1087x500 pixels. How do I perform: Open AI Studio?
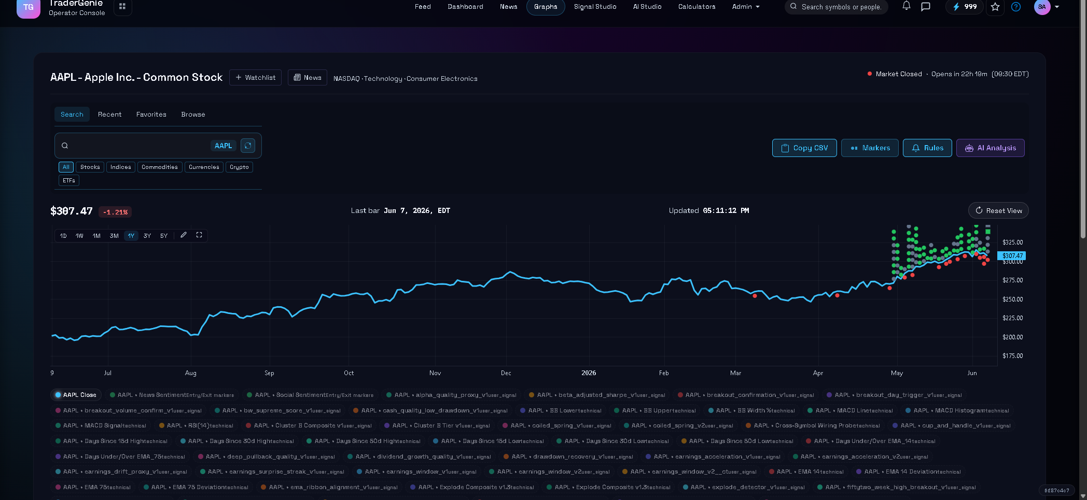click(x=647, y=7)
